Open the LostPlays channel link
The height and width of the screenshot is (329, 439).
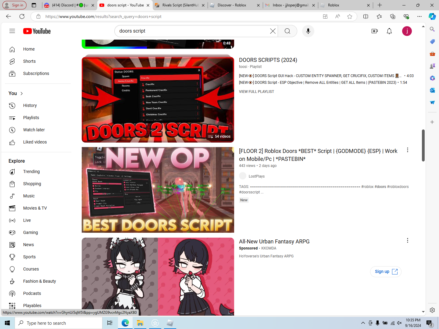257,176
